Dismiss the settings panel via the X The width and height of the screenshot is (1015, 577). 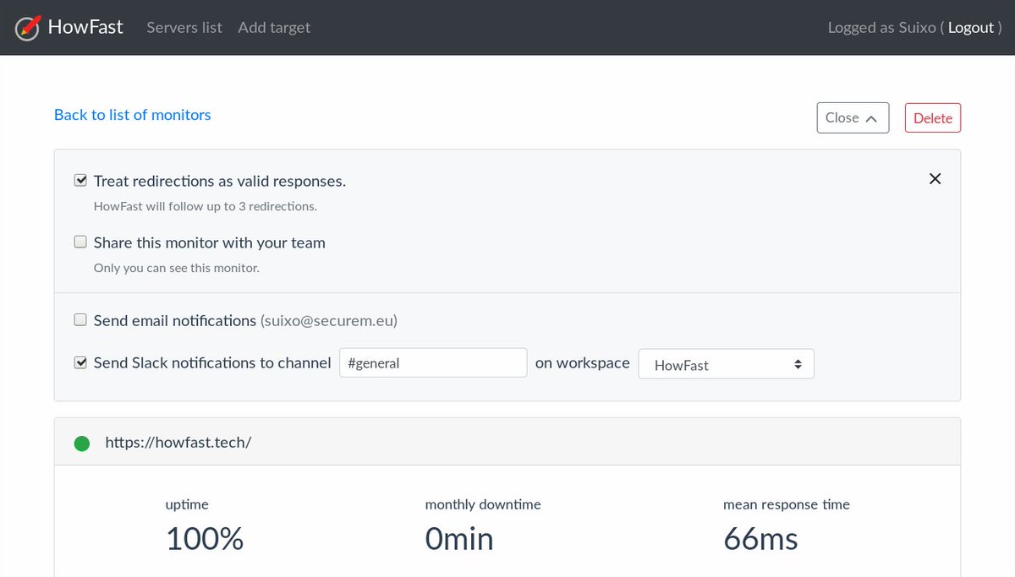click(935, 179)
